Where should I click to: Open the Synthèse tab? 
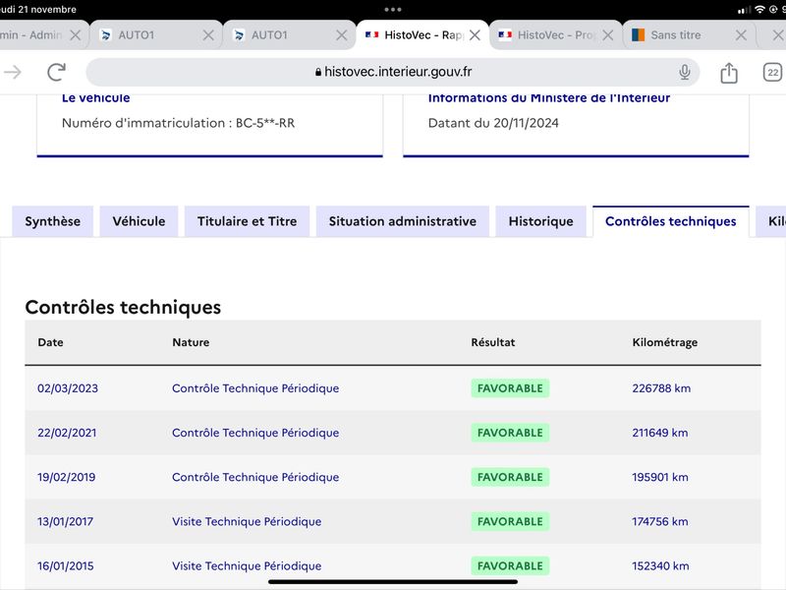tap(53, 221)
